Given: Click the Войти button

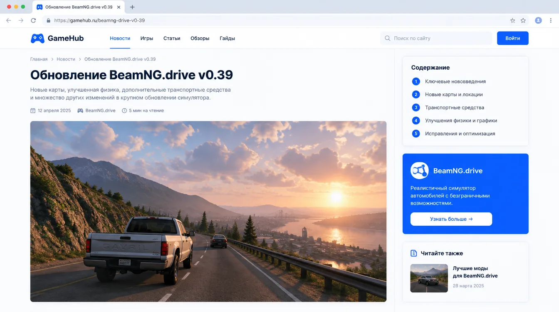Looking at the screenshot, I should (513, 38).
